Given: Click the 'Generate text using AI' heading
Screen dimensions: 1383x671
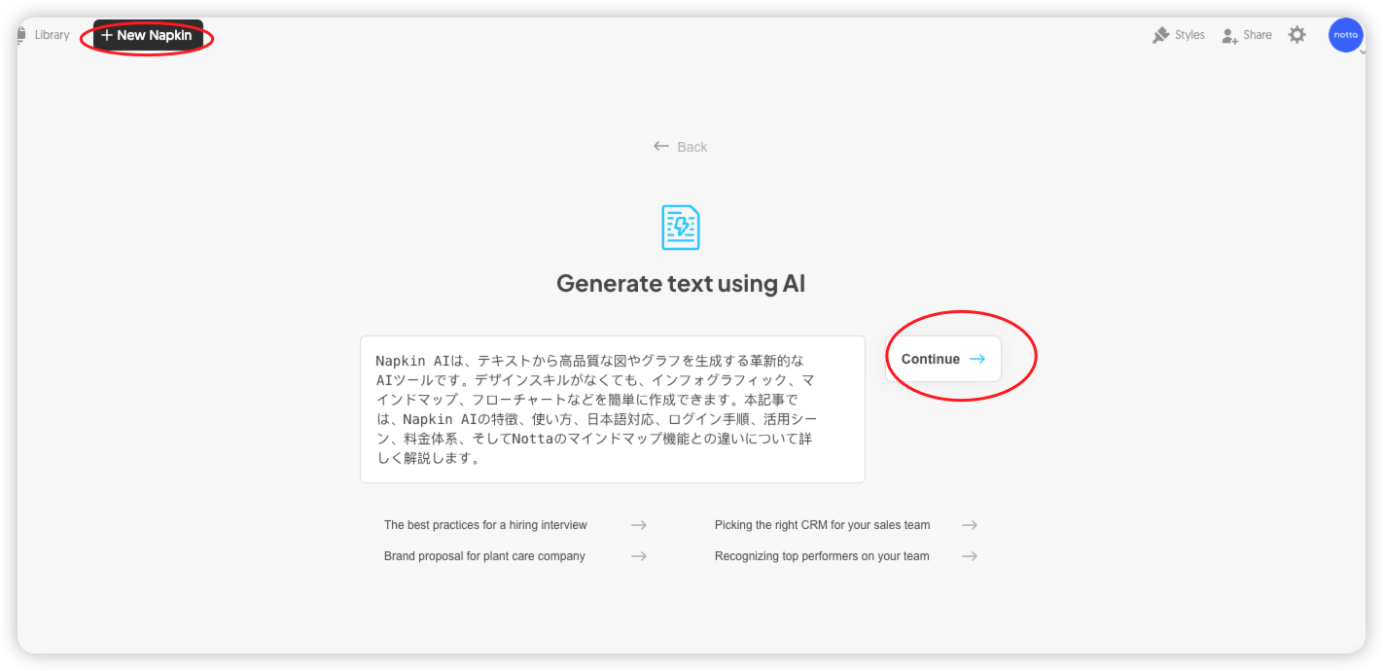Looking at the screenshot, I should click(x=681, y=283).
